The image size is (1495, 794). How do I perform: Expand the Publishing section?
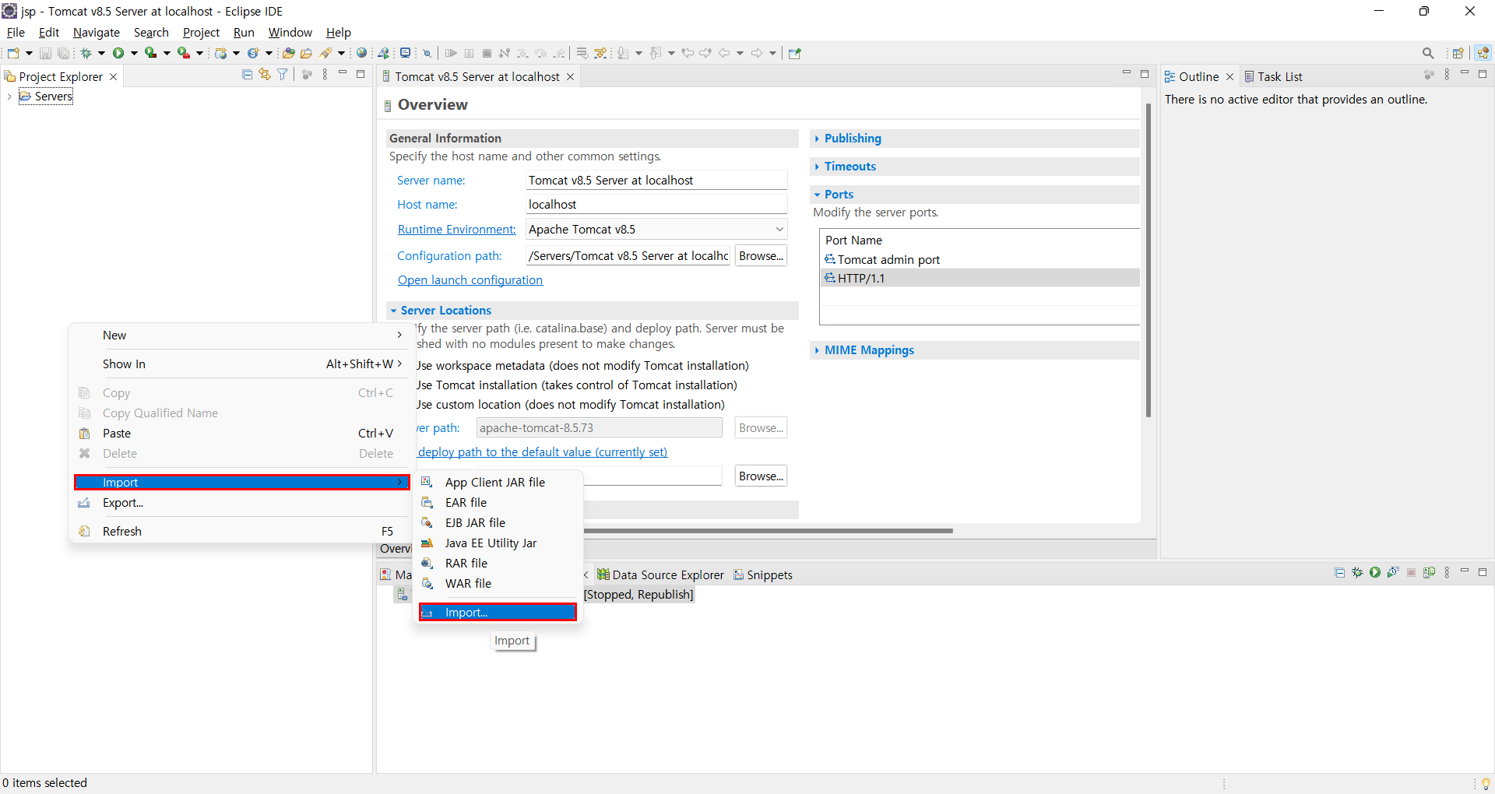817,139
